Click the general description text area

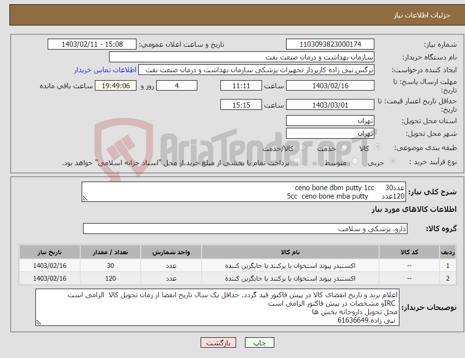244,192
